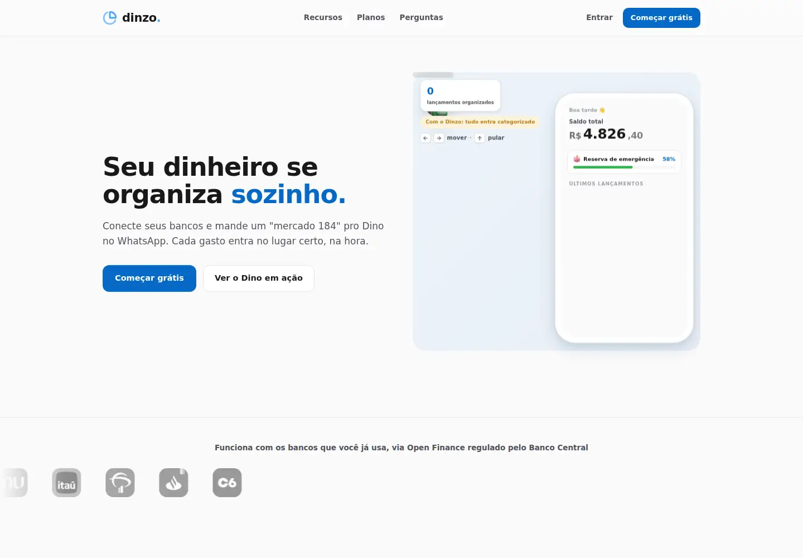Image resolution: width=803 pixels, height=558 pixels.
Task: Click the Entrar login link
Action: pos(599,17)
